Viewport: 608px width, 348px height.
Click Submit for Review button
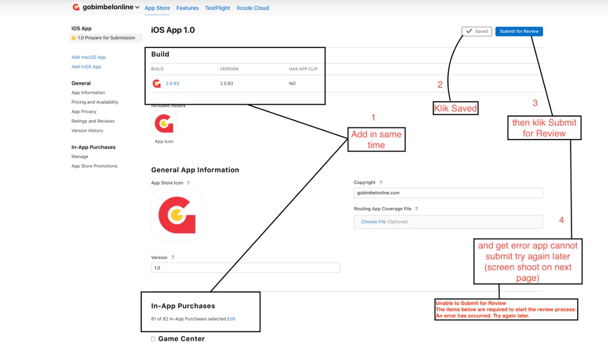coord(519,31)
